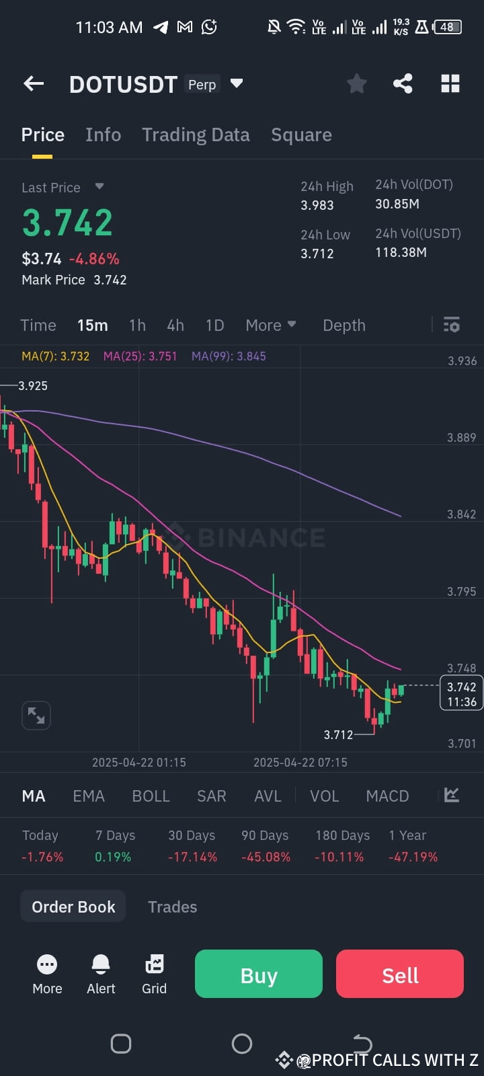
Task: Add DOTUSDT to favorites with star icon
Action: [x=356, y=83]
